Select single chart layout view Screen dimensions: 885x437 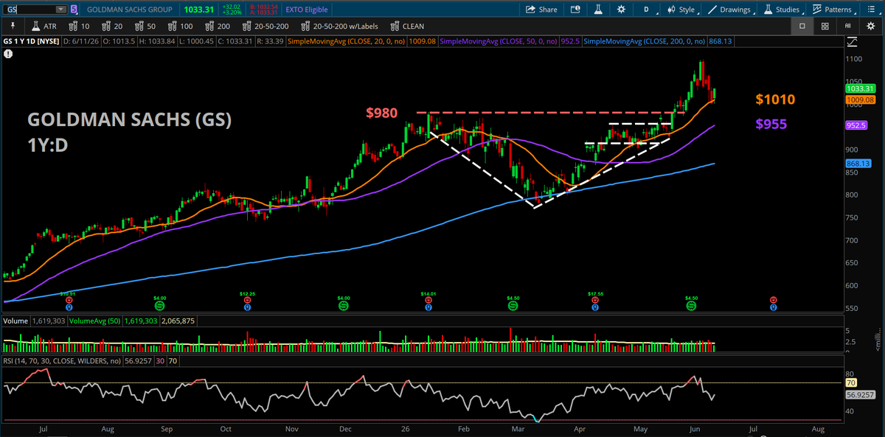(802, 26)
